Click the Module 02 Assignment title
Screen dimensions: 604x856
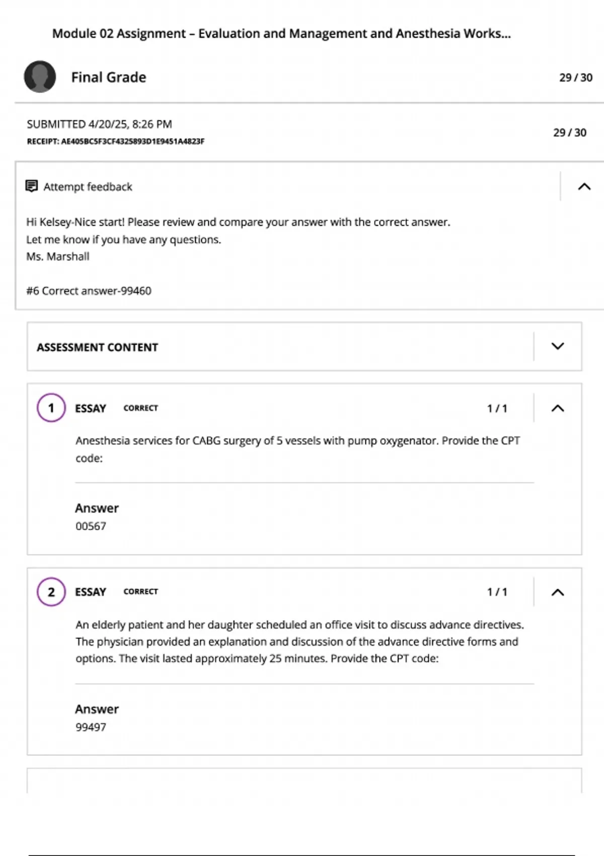coord(281,34)
